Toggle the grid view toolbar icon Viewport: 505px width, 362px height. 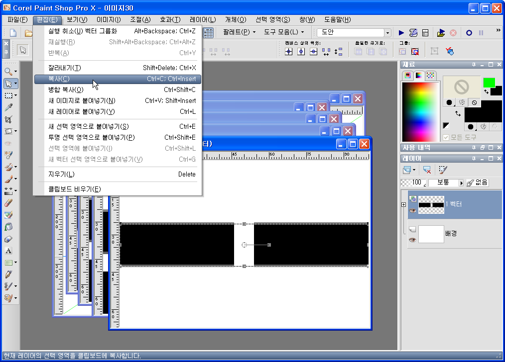point(209,33)
